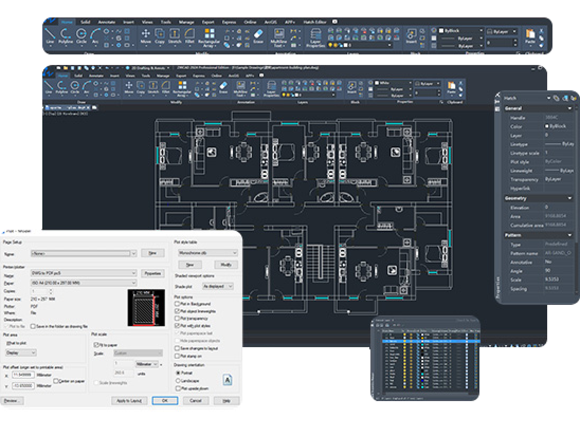
Task: Select the Landscape orientation radio button
Action: 178,380
